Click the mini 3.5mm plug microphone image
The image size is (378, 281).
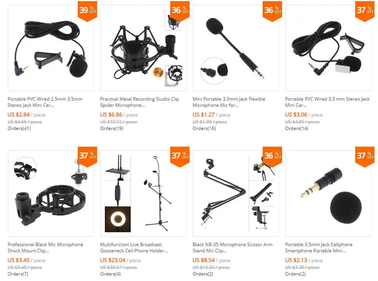pyautogui.click(x=328, y=194)
